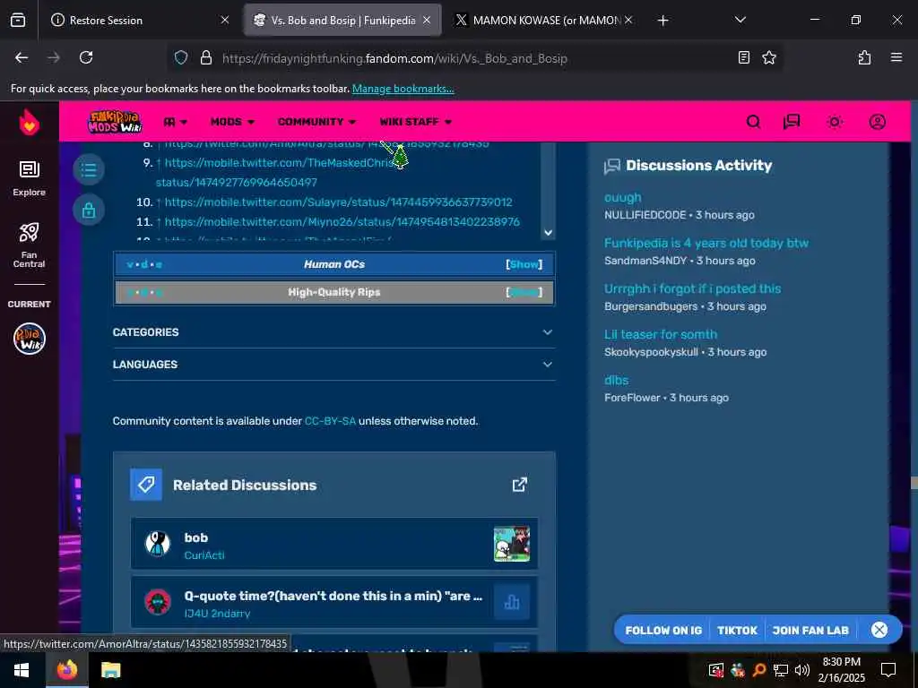Toggle reader view icon in address bar

click(x=743, y=57)
